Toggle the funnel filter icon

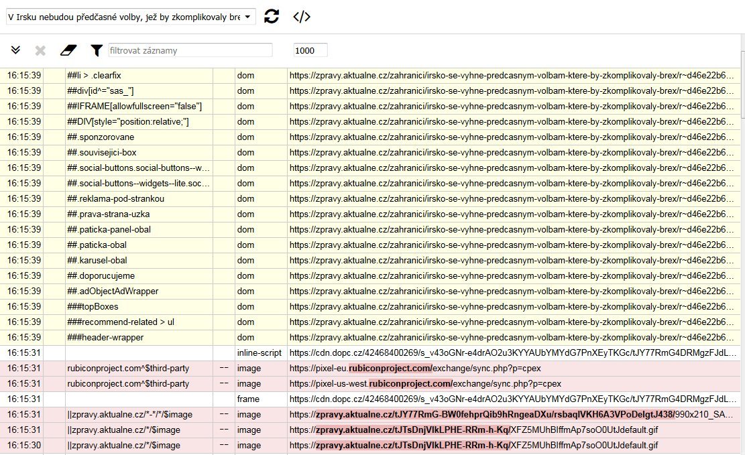coord(97,50)
